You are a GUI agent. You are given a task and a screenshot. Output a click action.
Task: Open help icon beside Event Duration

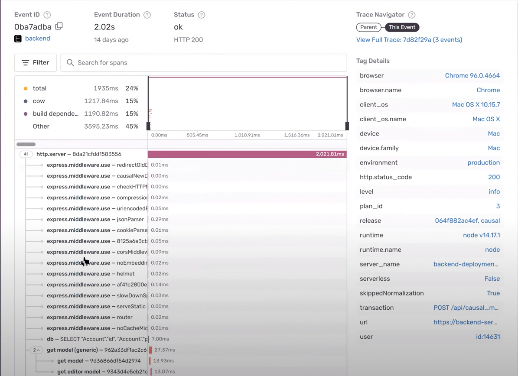pos(147,15)
